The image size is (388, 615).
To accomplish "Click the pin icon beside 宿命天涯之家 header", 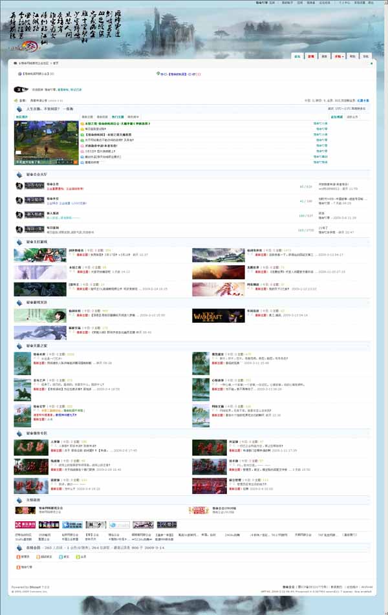I will 19,346.
